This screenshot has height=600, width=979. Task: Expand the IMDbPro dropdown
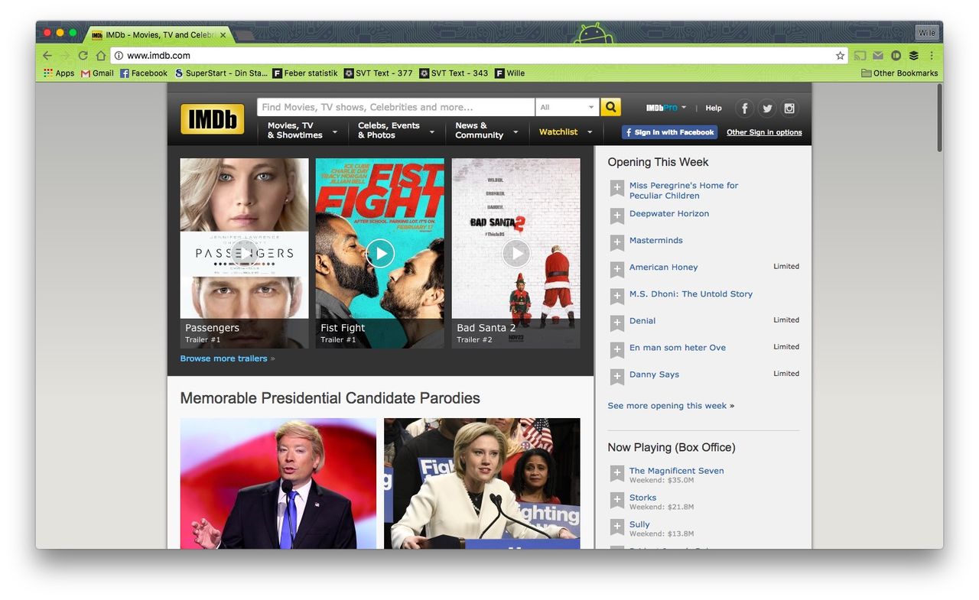coord(666,108)
